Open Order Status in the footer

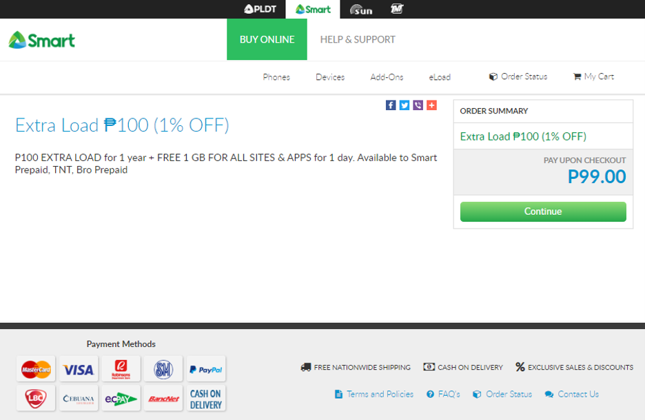[x=502, y=394]
